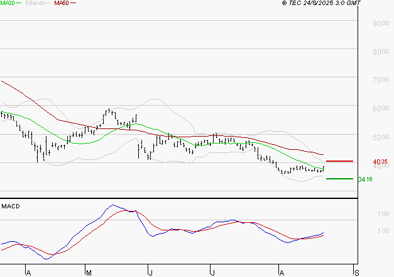Click the MA20 legend label
Screen dimensions: 394x277
pos(8,3)
